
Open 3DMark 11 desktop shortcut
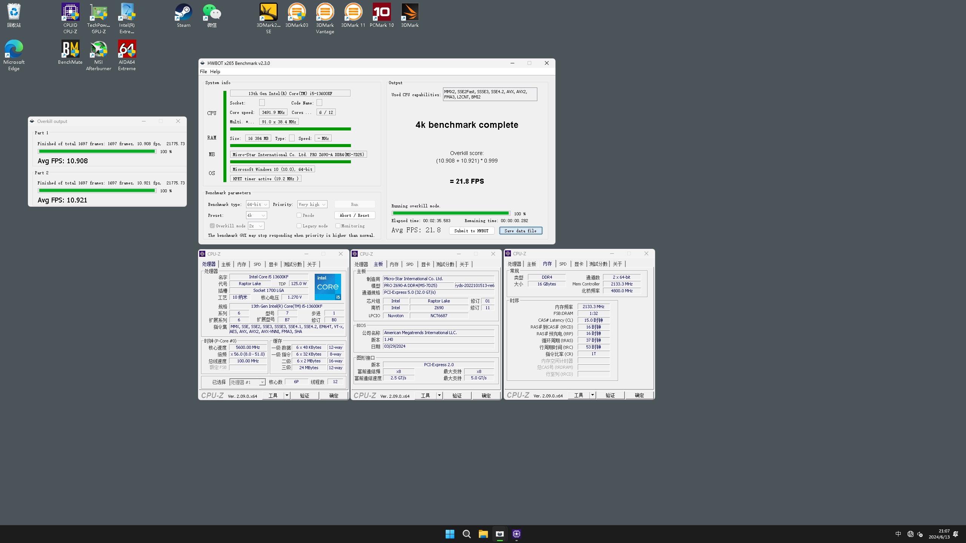[353, 15]
